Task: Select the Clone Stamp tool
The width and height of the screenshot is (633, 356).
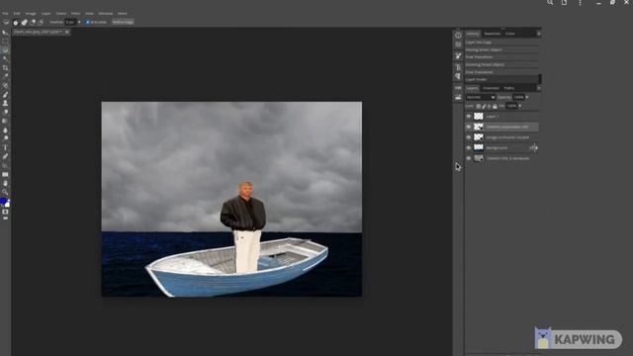Action: (x=5, y=103)
